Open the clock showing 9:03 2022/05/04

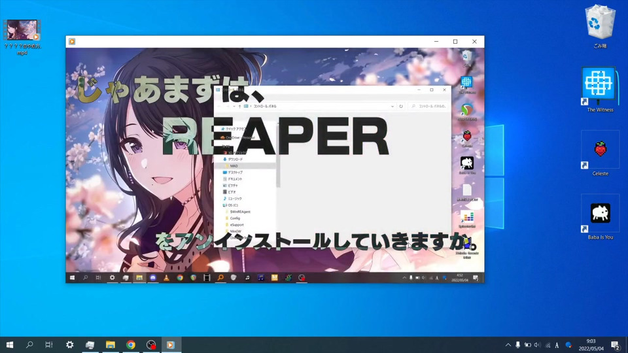(x=591, y=345)
